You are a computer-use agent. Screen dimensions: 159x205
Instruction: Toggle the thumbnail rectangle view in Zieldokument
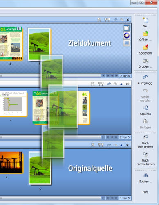click(127, 43)
